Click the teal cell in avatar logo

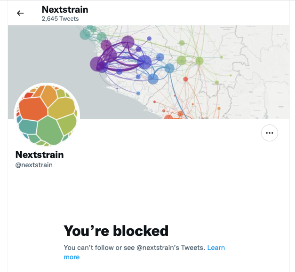(x=27, y=128)
